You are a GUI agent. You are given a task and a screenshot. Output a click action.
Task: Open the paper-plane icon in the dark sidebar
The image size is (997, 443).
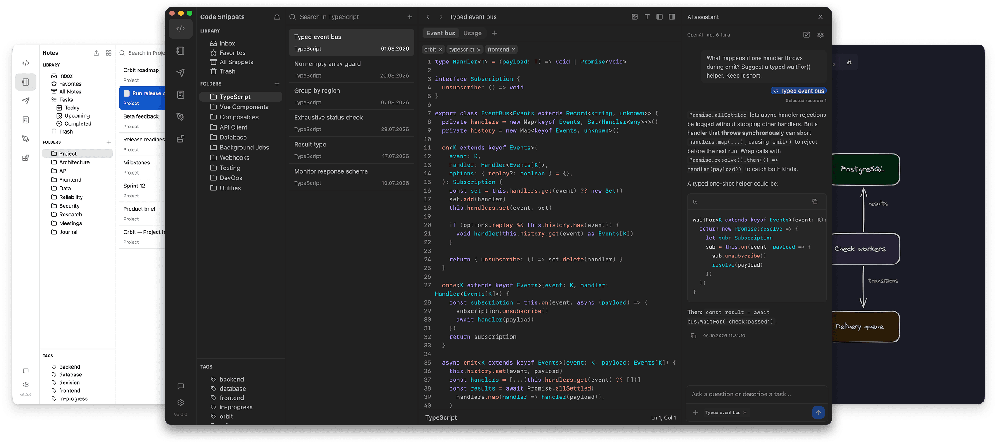pos(180,73)
